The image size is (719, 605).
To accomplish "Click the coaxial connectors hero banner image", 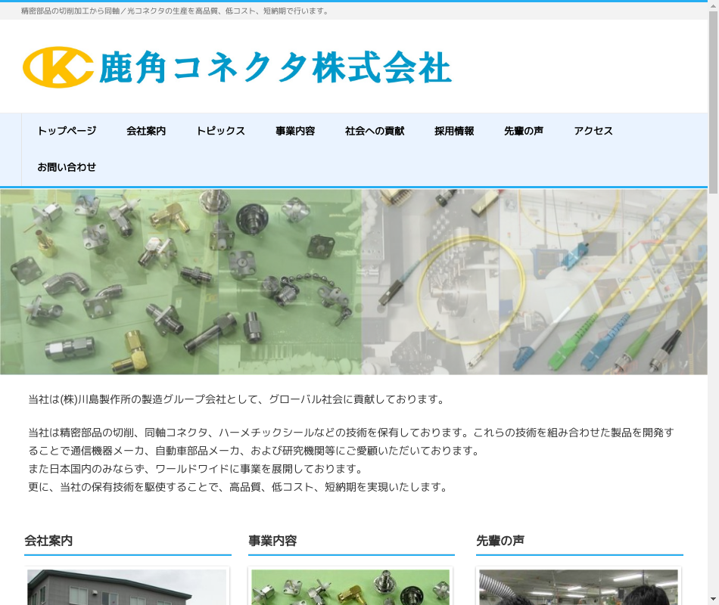I will coord(180,281).
